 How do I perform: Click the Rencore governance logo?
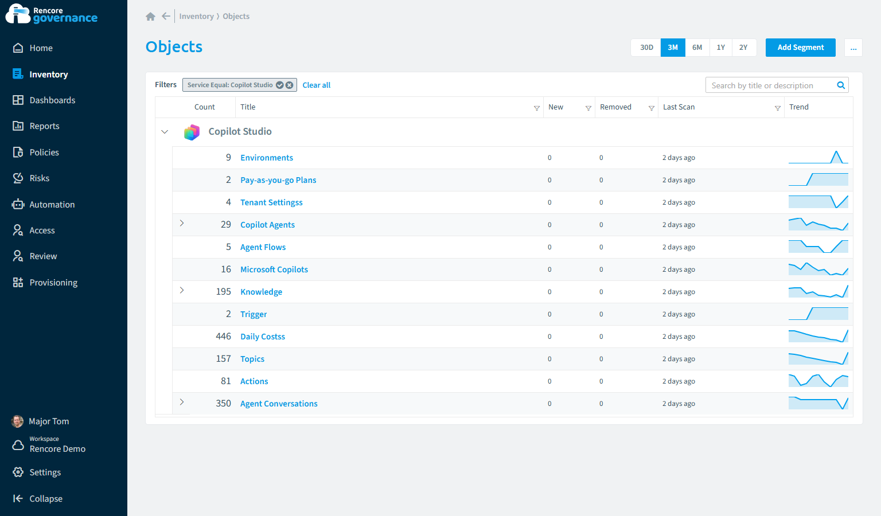(52, 14)
